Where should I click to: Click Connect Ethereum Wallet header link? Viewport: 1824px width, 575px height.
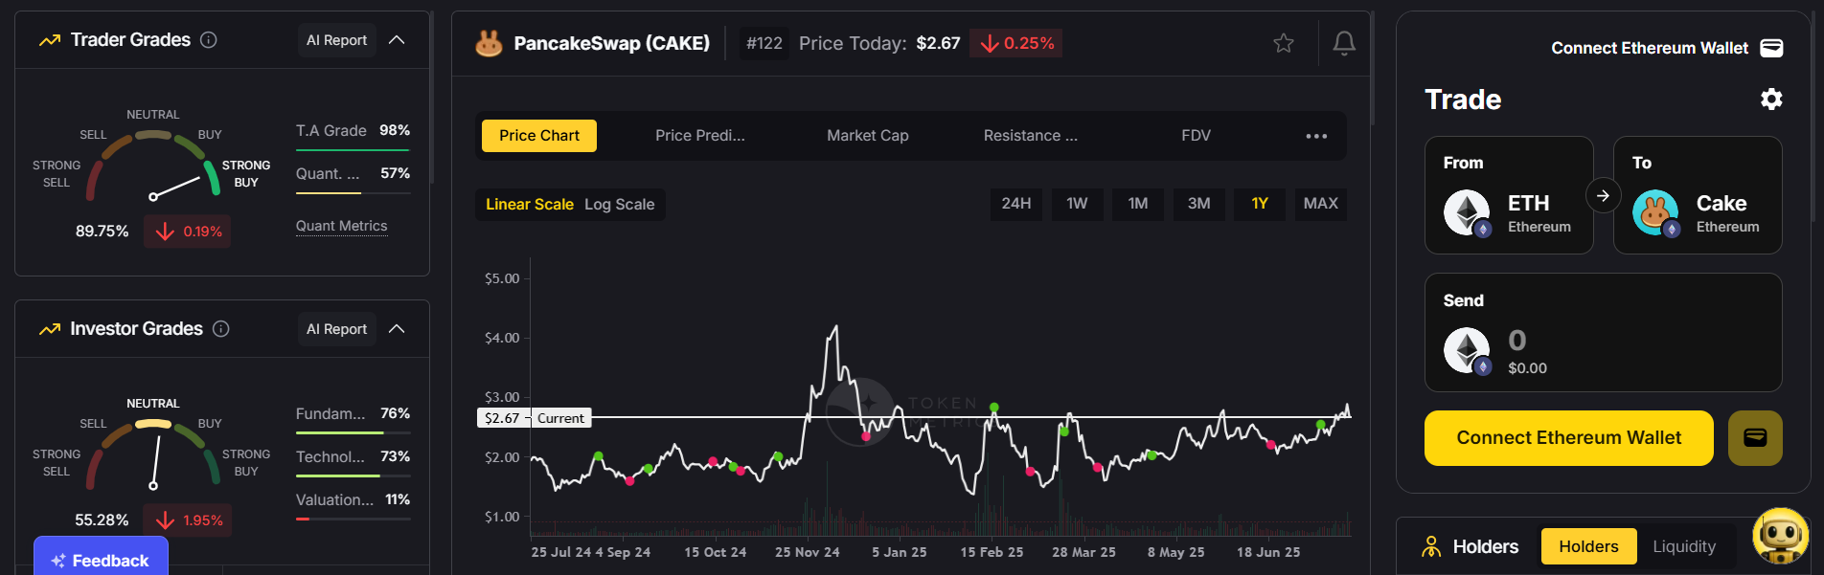[x=1650, y=48]
